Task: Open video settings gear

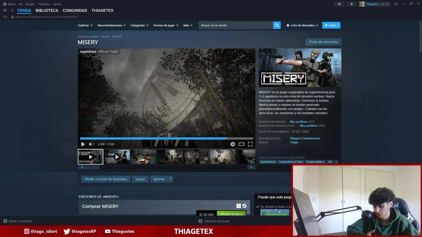Action: [233, 144]
